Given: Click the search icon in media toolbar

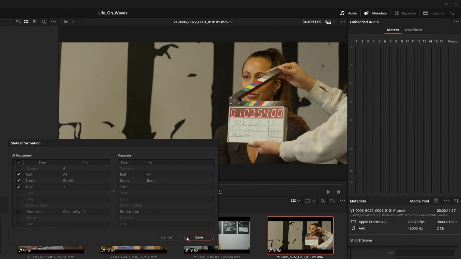Looking at the screenshot, I should pyautogui.click(x=43, y=22).
